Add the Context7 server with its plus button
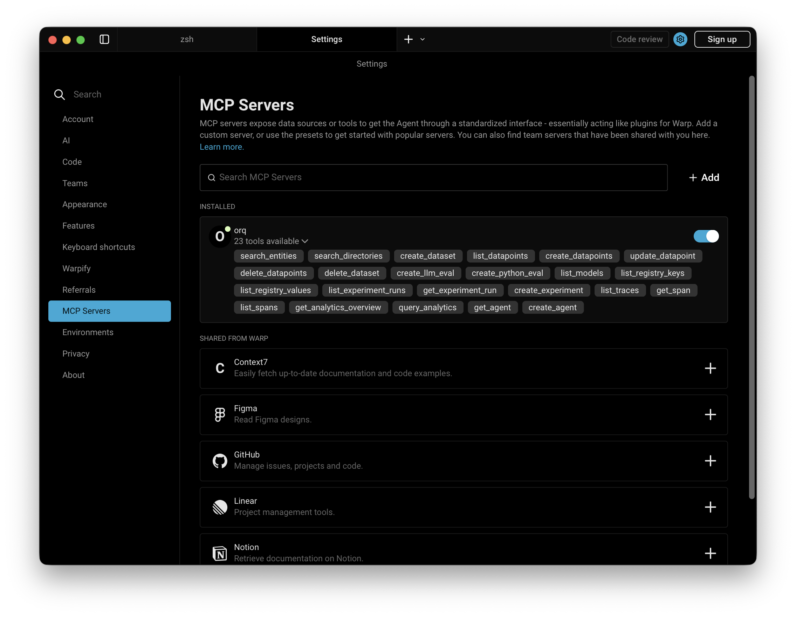 tap(711, 368)
